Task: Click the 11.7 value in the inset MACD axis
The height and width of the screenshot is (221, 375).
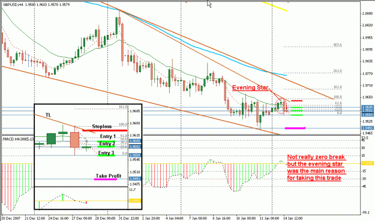Action: [132, 190]
